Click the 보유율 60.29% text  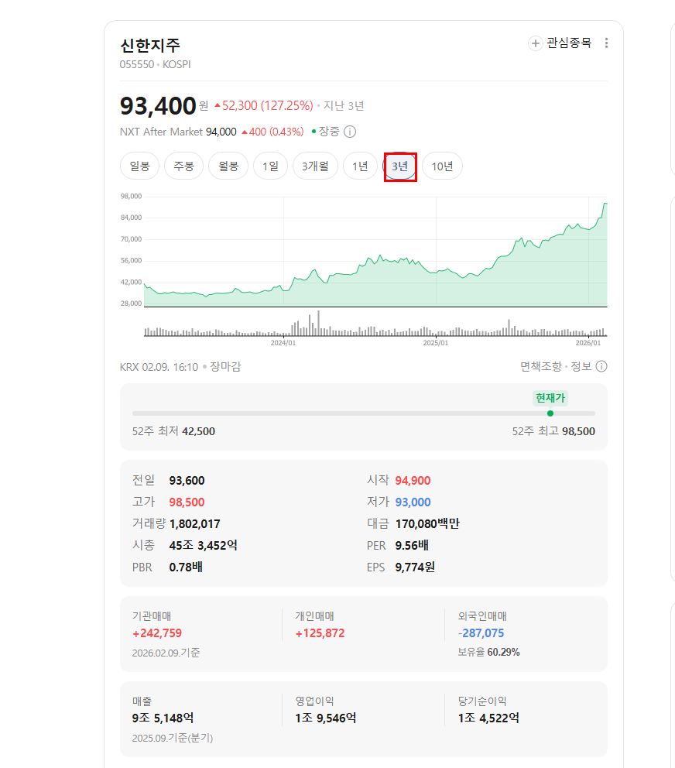click(489, 652)
